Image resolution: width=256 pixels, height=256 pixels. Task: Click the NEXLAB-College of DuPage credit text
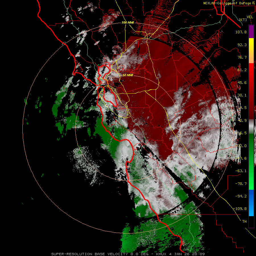click(230, 3)
